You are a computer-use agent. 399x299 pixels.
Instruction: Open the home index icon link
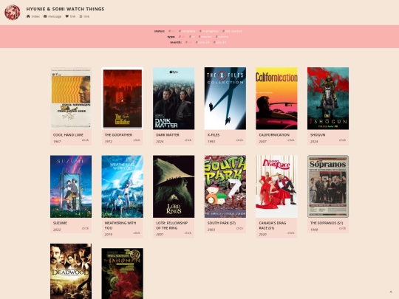[33, 16]
